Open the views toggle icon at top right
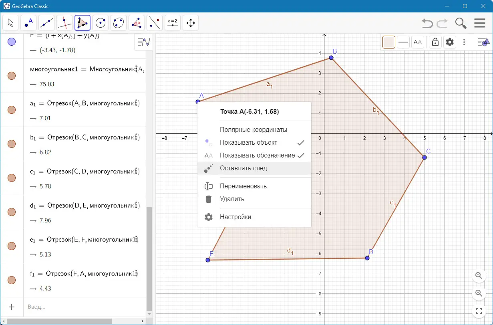Image resolution: width=493 pixels, height=325 pixels. pyautogui.click(x=483, y=42)
